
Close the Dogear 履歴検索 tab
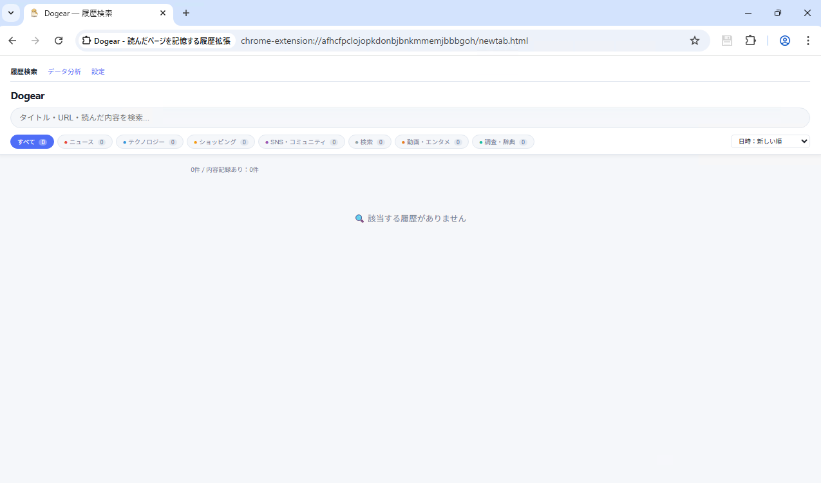click(x=163, y=13)
